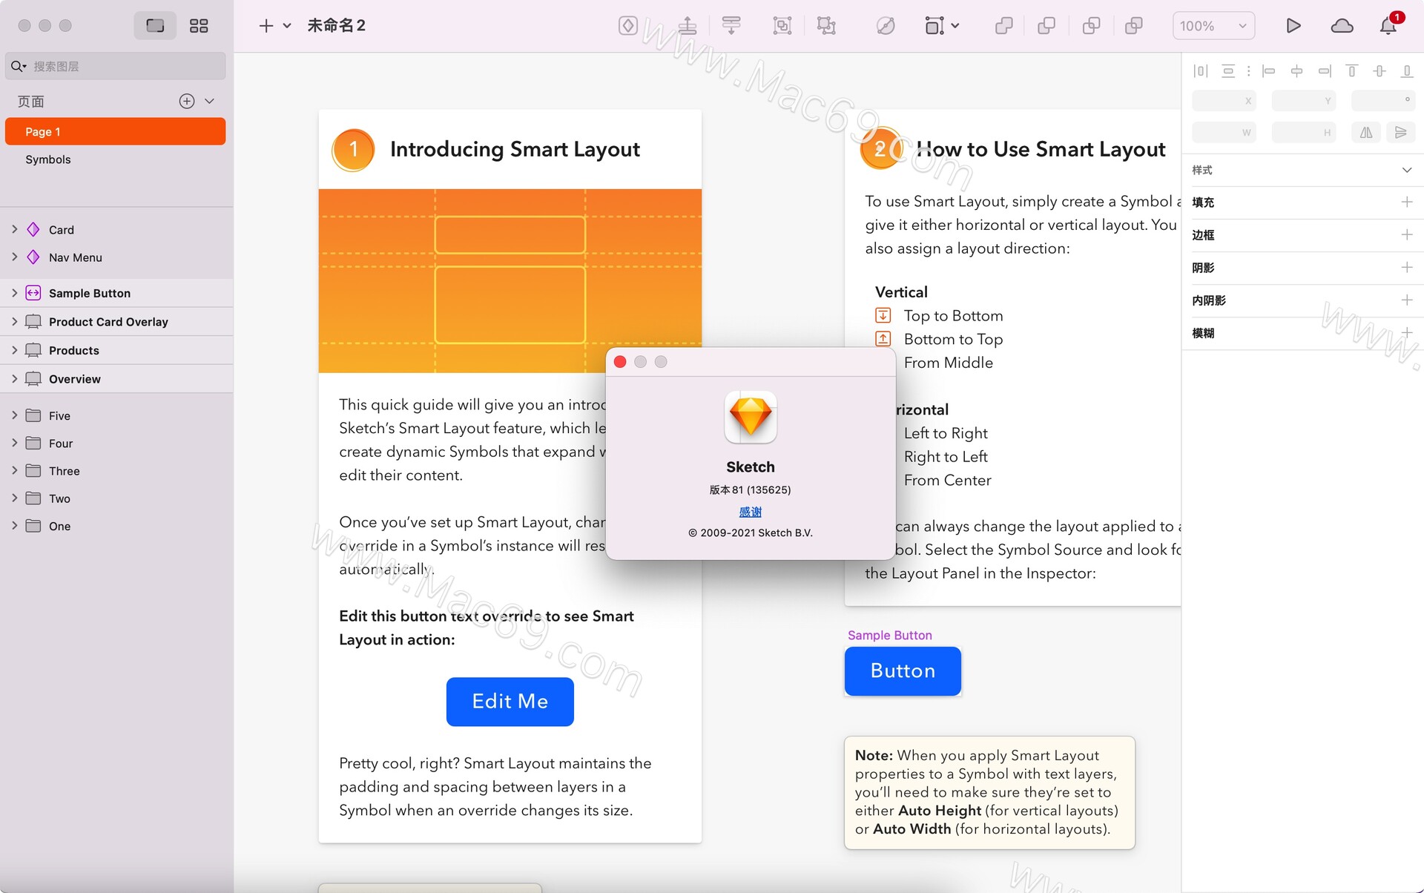Click flip horizontal icon in inspector
The height and width of the screenshot is (893, 1424).
(1366, 133)
